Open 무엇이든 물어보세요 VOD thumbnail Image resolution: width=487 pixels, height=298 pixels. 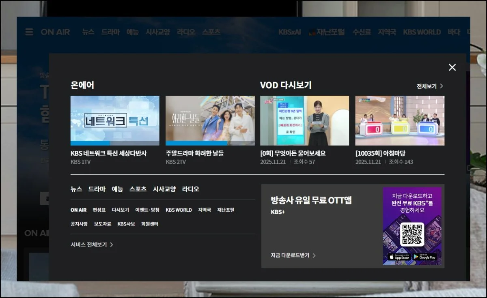[304, 120]
